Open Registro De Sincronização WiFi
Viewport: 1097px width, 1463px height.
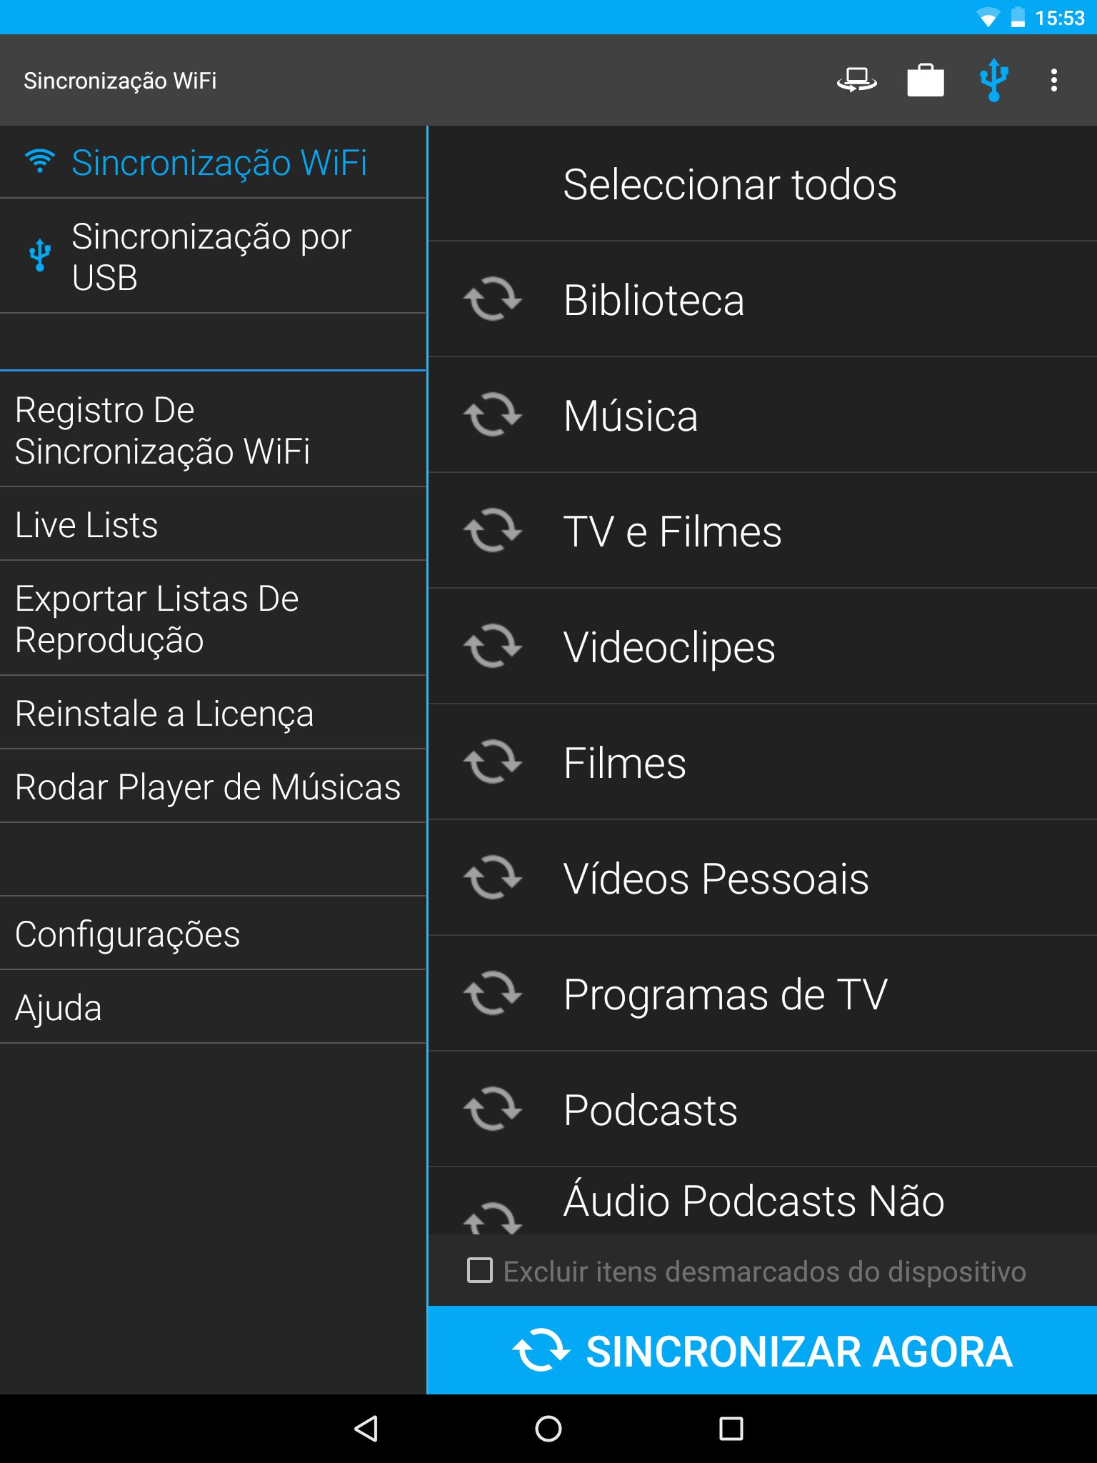[x=213, y=429]
